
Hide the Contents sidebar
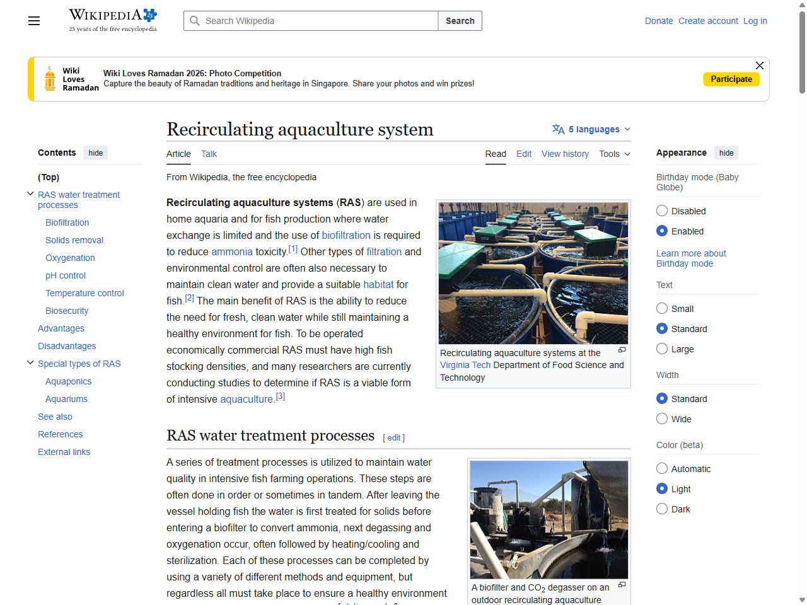click(x=96, y=153)
